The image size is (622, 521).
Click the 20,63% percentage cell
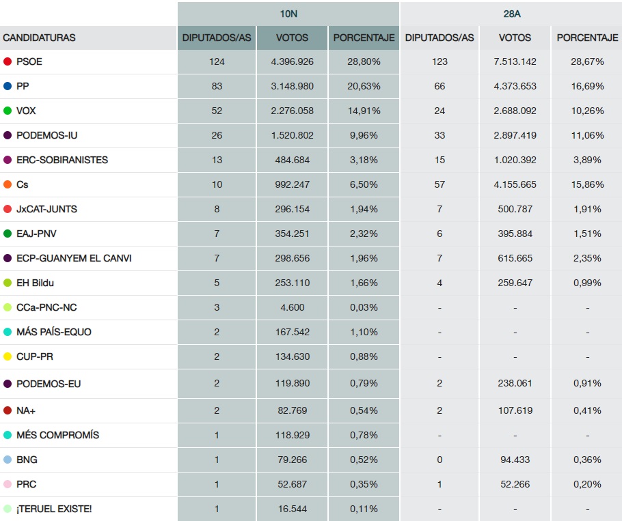[x=364, y=86]
